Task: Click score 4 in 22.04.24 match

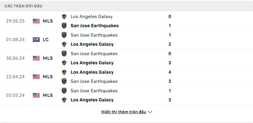Action: pyautogui.click(x=170, y=72)
